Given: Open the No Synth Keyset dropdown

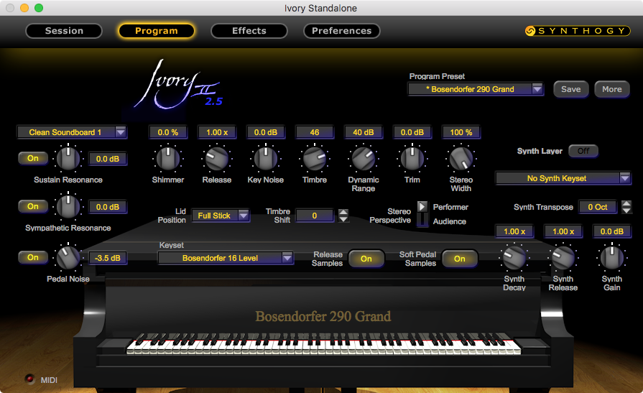Looking at the screenshot, I should 563,178.
